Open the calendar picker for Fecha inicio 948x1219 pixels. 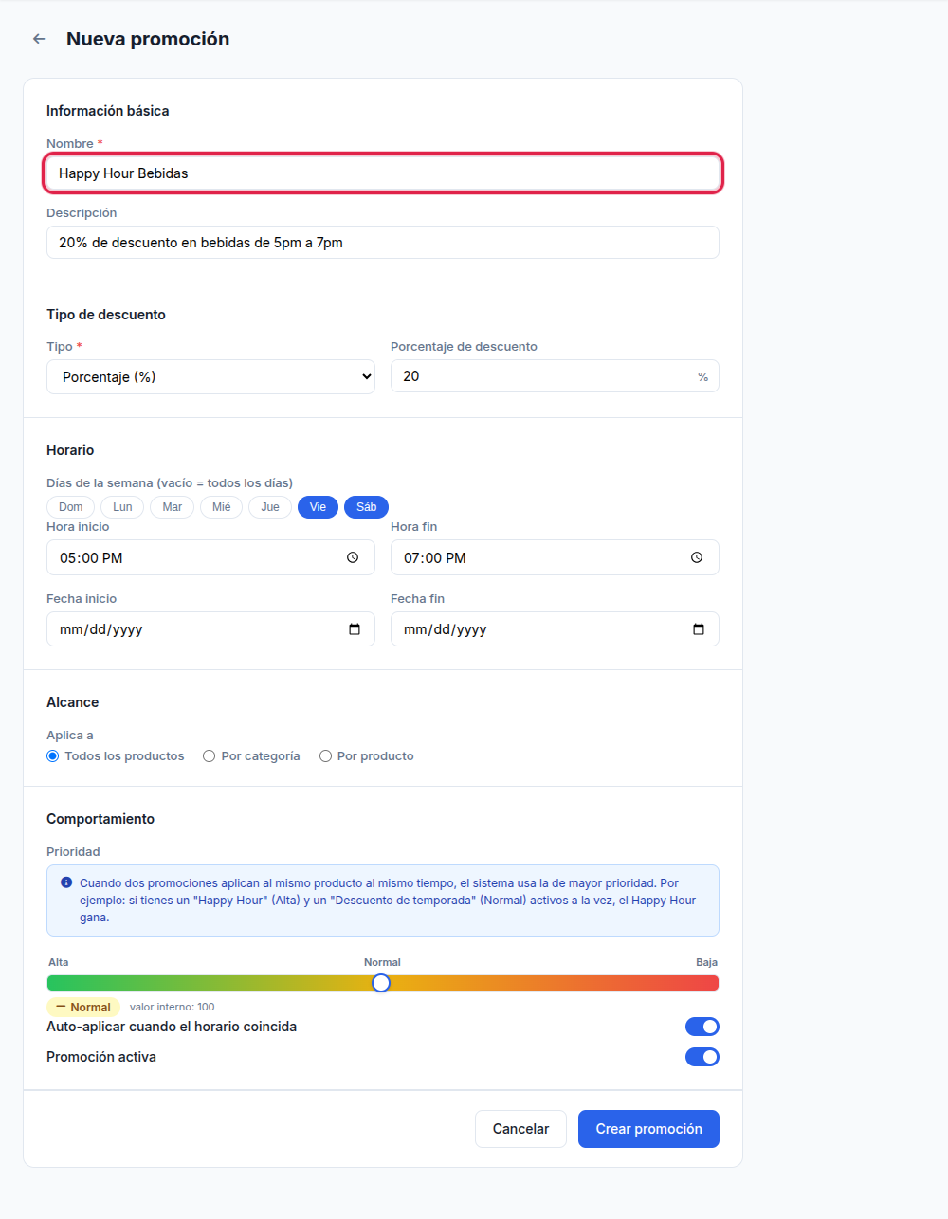pos(355,629)
